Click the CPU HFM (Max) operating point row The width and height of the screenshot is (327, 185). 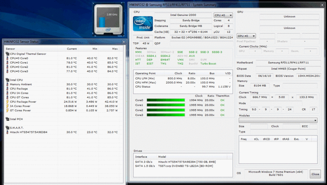[183, 83]
